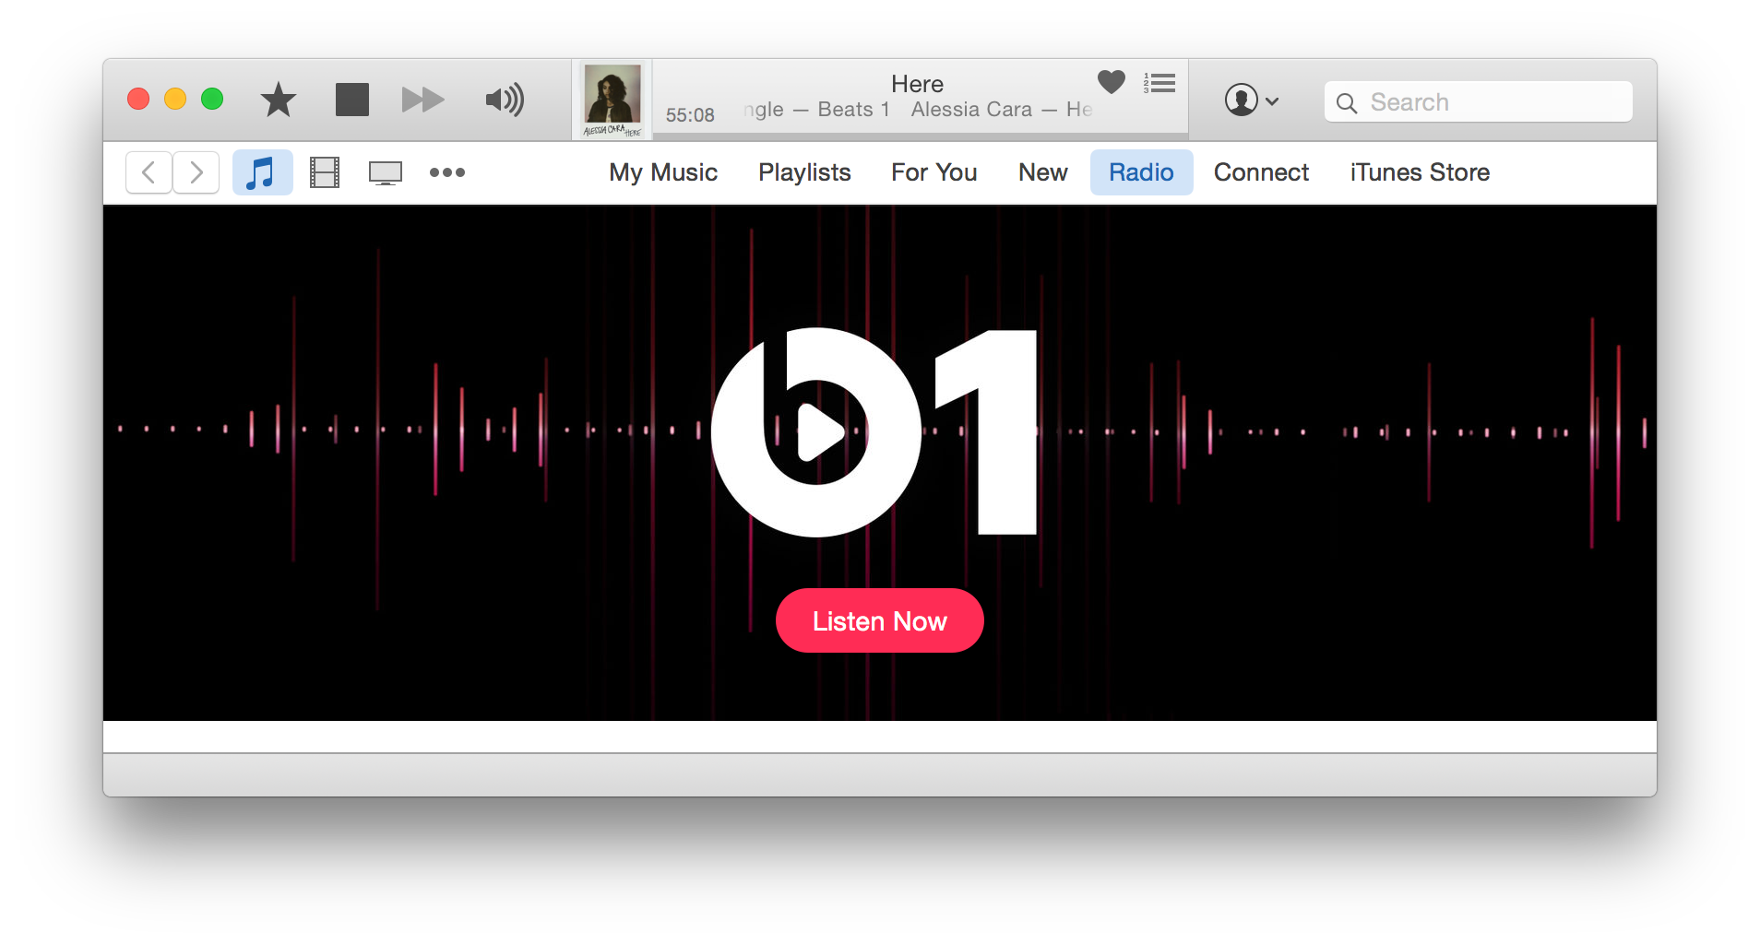Minimize the window with yellow button
The image size is (1760, 944).
(175, 99)
